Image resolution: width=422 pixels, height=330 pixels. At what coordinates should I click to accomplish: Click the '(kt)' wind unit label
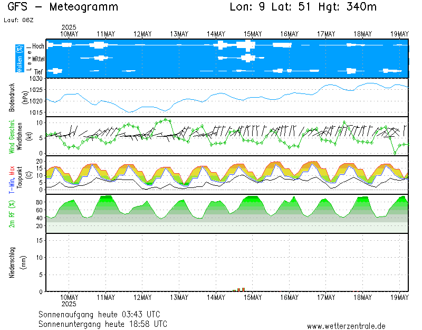pyautogui.click(x=30, y=136)
